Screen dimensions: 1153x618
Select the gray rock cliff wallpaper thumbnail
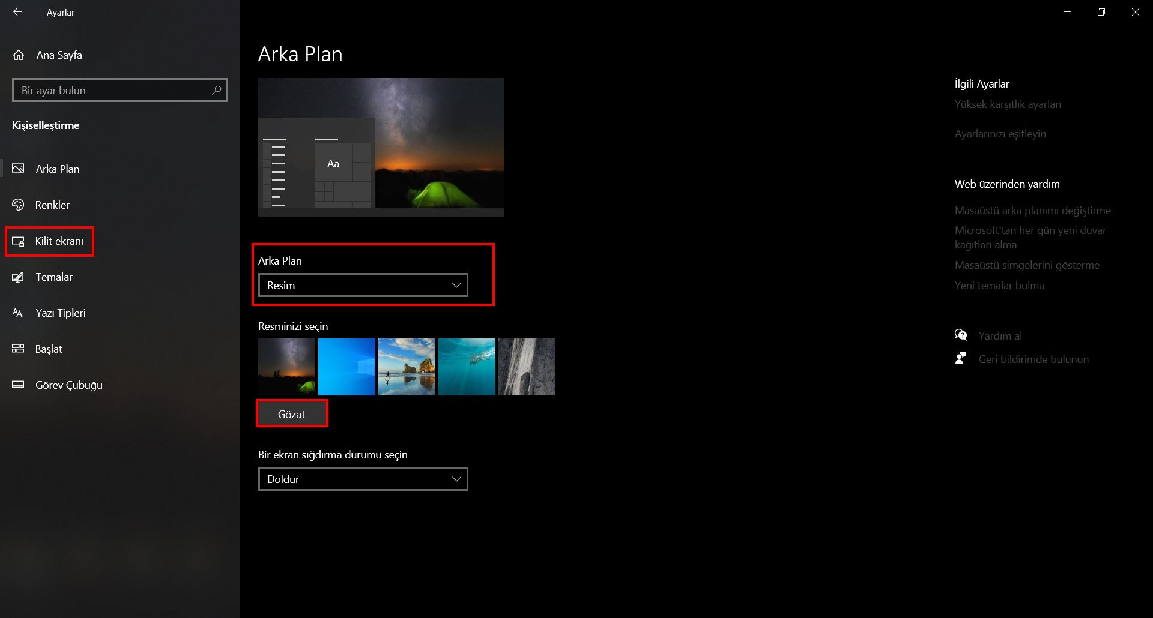[x=527, y=367]
